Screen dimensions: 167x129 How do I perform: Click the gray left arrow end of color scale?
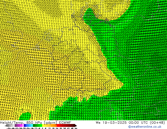click(6, 126)
